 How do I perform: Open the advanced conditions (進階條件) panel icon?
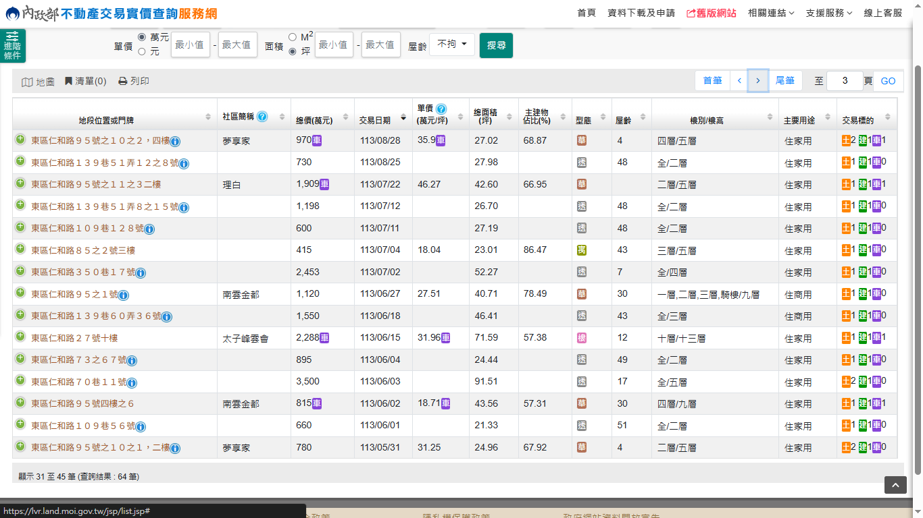12,45
